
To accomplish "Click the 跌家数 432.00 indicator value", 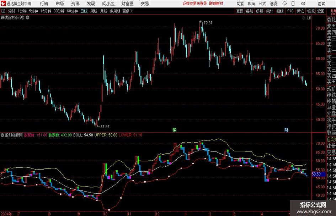I will (60, 135).
